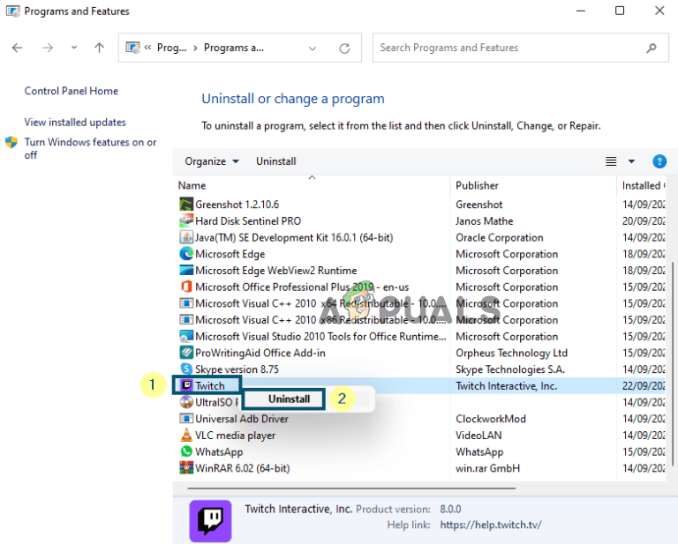
Task: Choose Uninstall from the context menu
Action: tap(289, 399)
